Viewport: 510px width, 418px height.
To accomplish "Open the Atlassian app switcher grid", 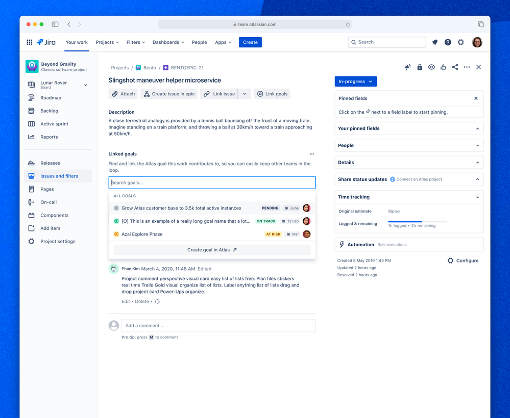I will 29,42.
